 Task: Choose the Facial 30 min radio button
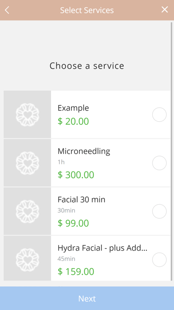pyautogui.click(x=159, y=212)
